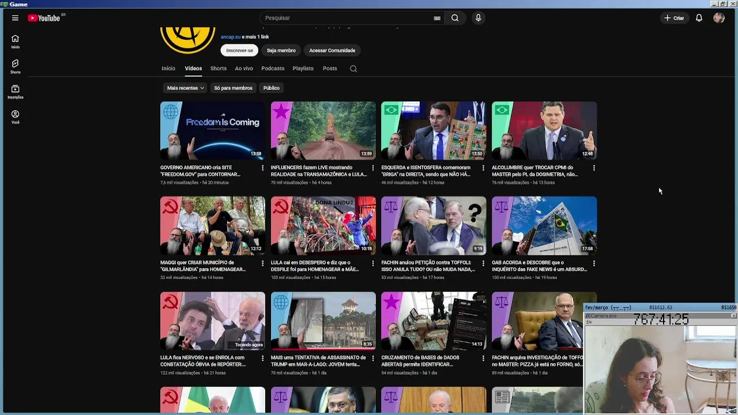Open options menu for ESQUERDA e ISENTOSFERA video

483,168
